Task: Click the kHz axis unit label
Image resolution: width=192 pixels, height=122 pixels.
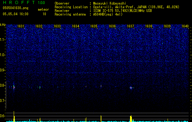Action: coord(3,25)
